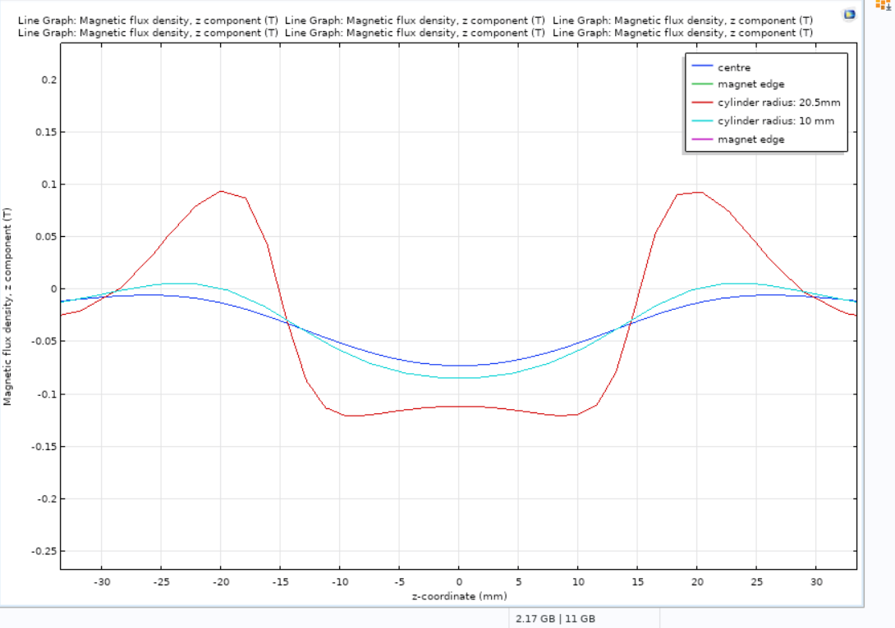Click the '-5' x-axis tick label

(x=399, y=582)
